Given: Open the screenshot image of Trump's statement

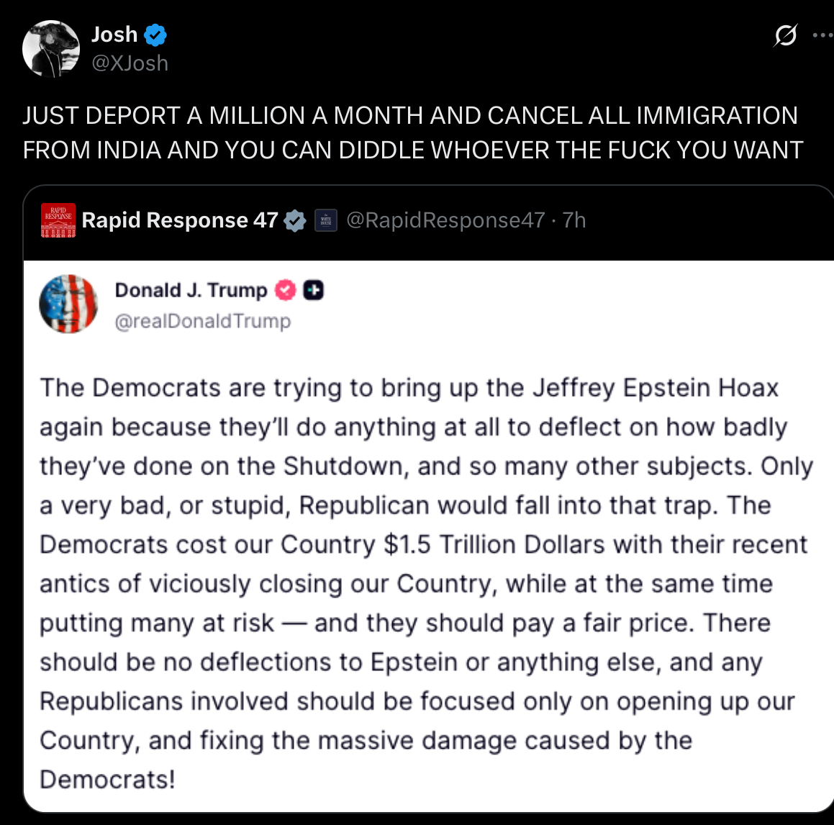Looking at the screenshot, I should pos(428,576).
